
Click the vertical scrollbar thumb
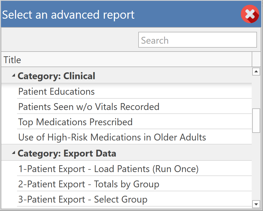point(256,120)
